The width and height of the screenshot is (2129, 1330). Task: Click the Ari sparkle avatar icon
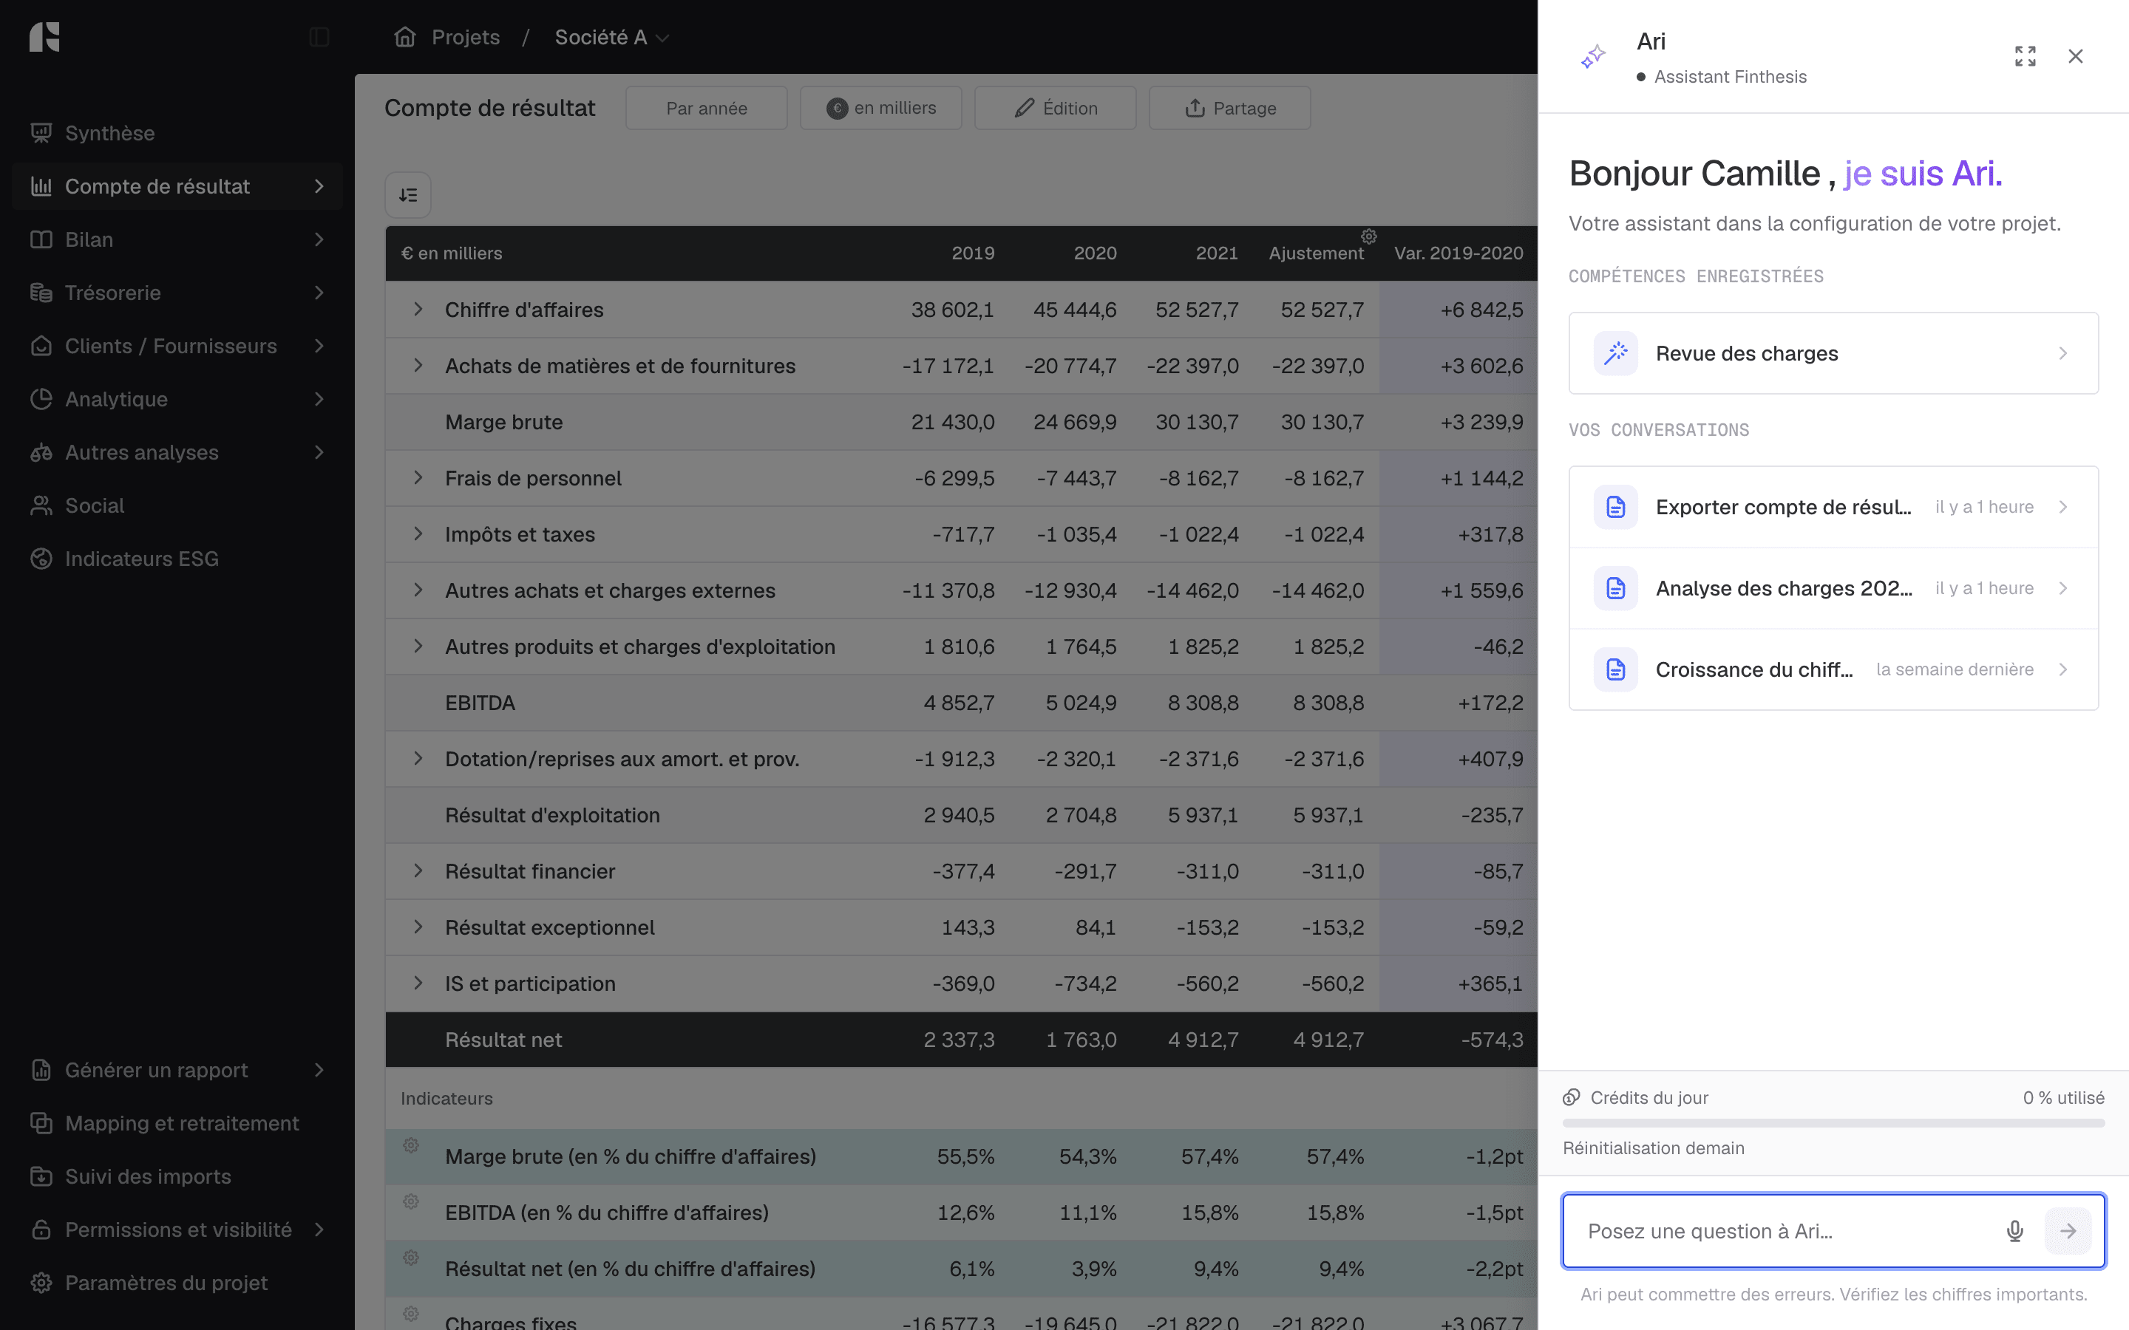1593,57
